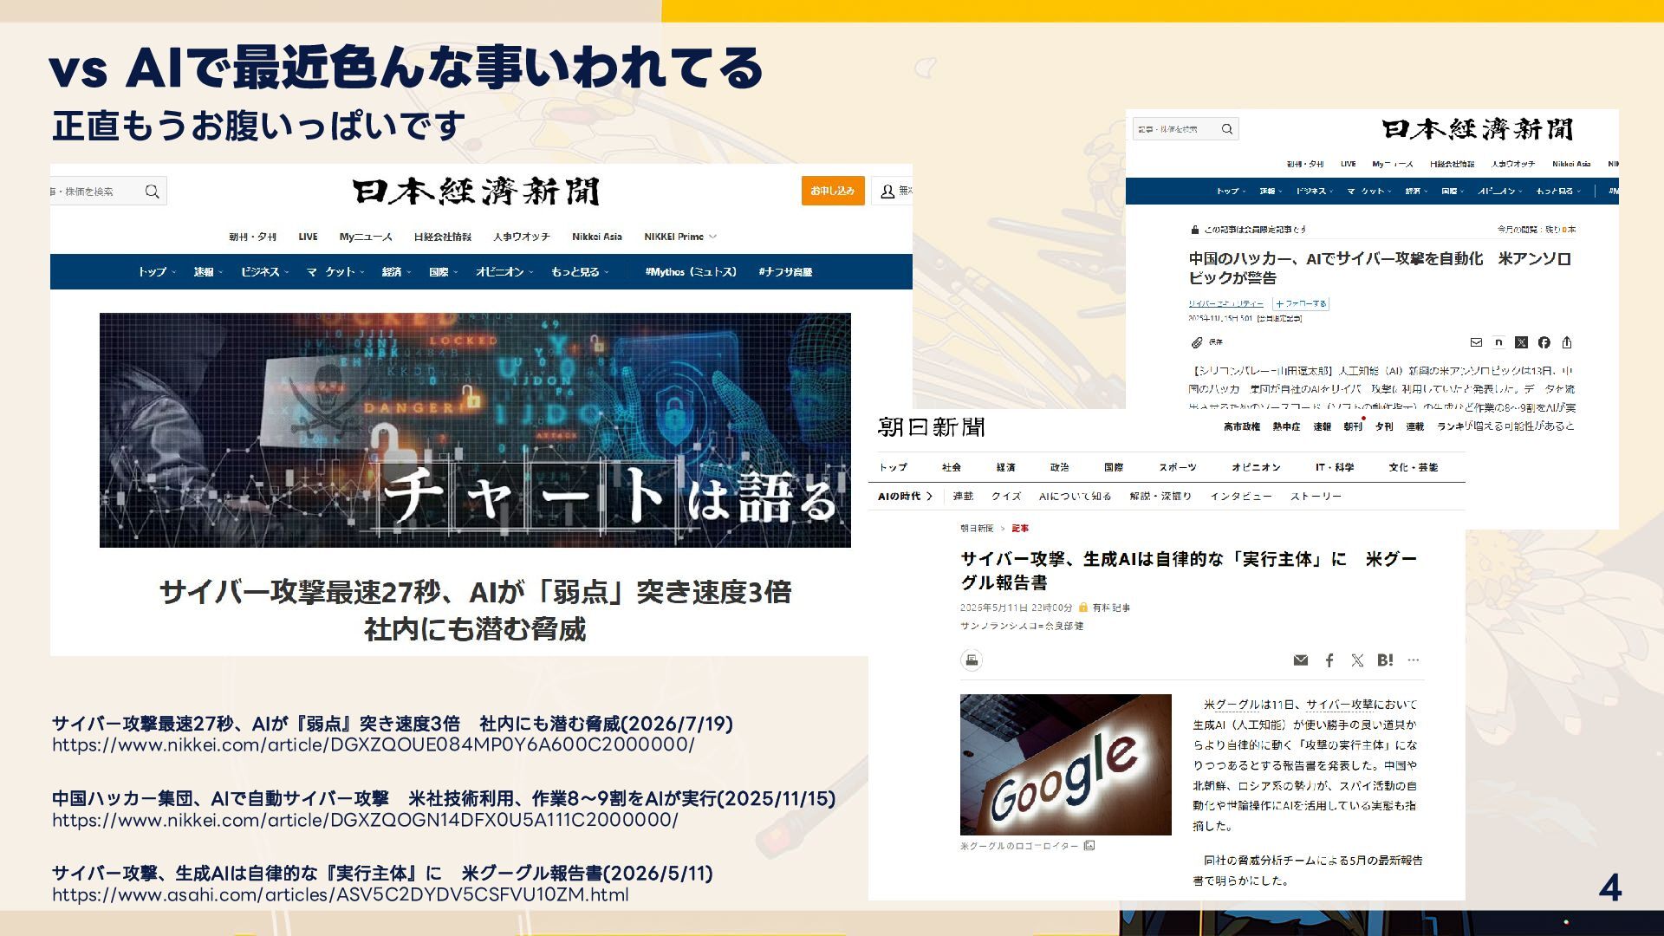Open the nikkei.com DGXZQOGN14DFX0U5A111C2000000 URL
The image size is (1664, 936).
pyautogui.click(x=365, y=820)
